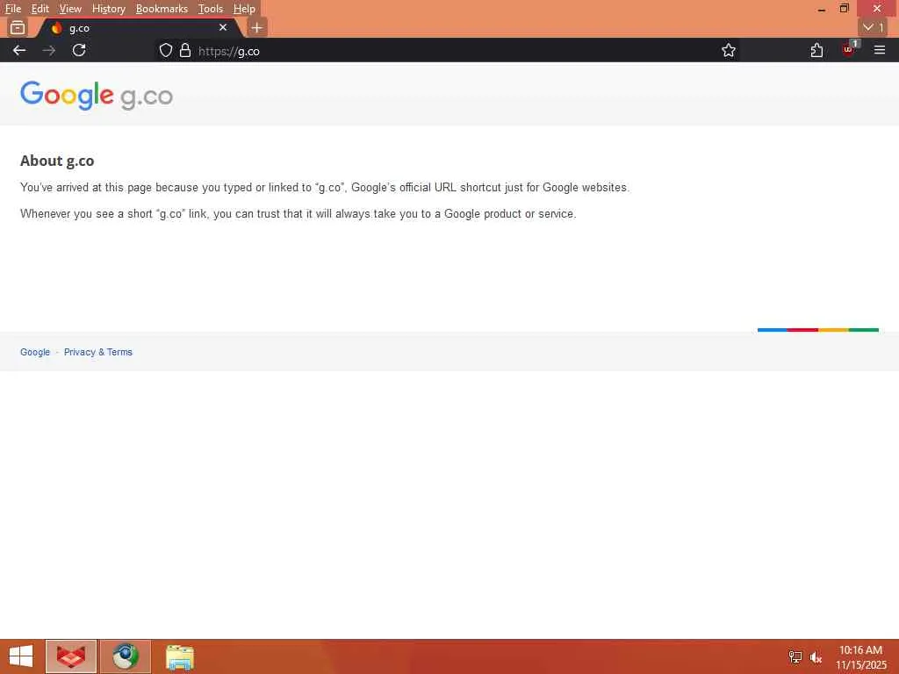Bookmark this page with the star
This screenshot has height=674, width=899.
pos(729,50)
